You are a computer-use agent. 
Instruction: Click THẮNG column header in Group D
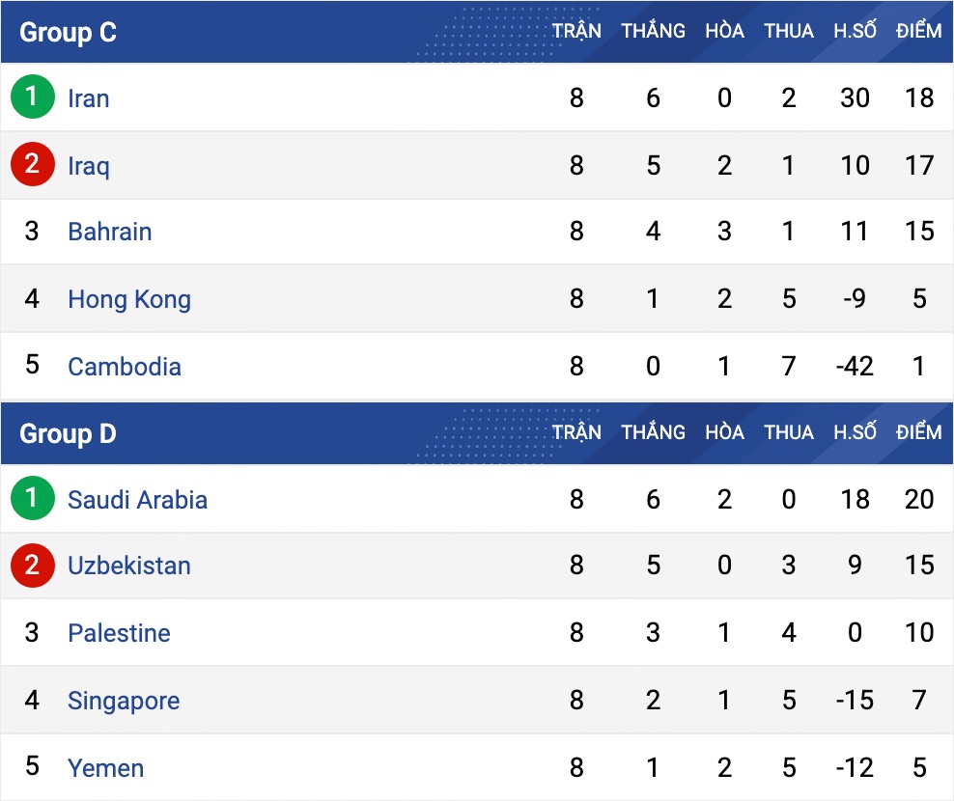653,432
